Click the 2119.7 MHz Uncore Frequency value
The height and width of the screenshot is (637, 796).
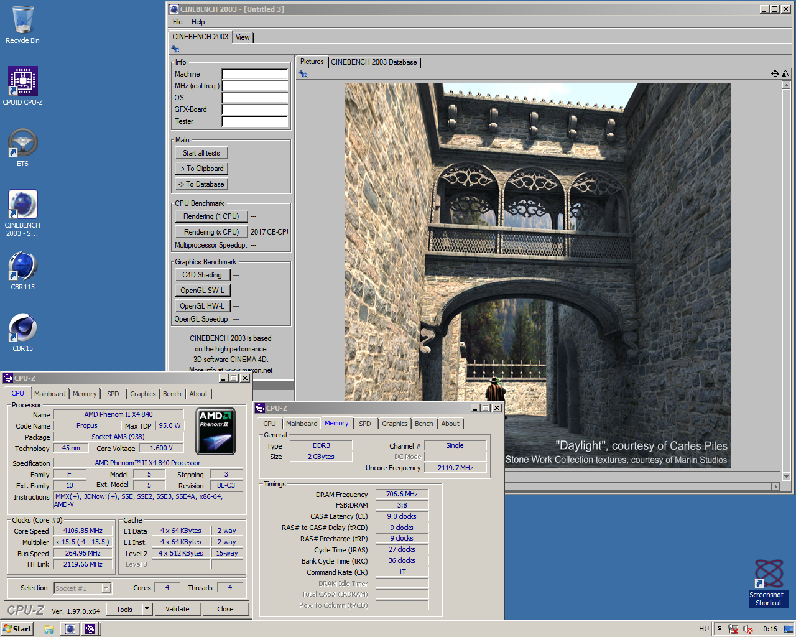tap(455, 468)
